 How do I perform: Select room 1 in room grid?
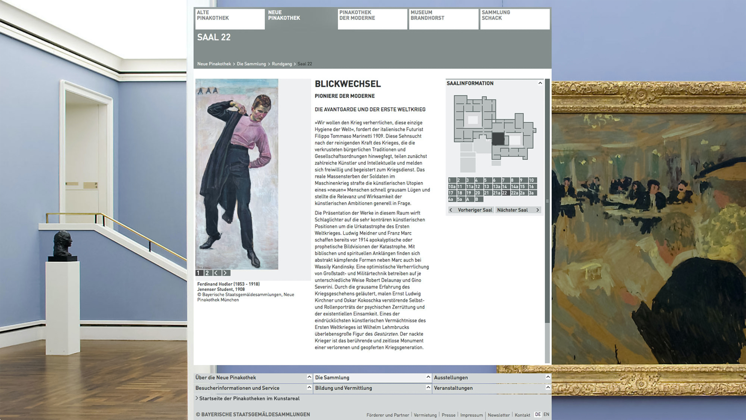click(453, 180)
